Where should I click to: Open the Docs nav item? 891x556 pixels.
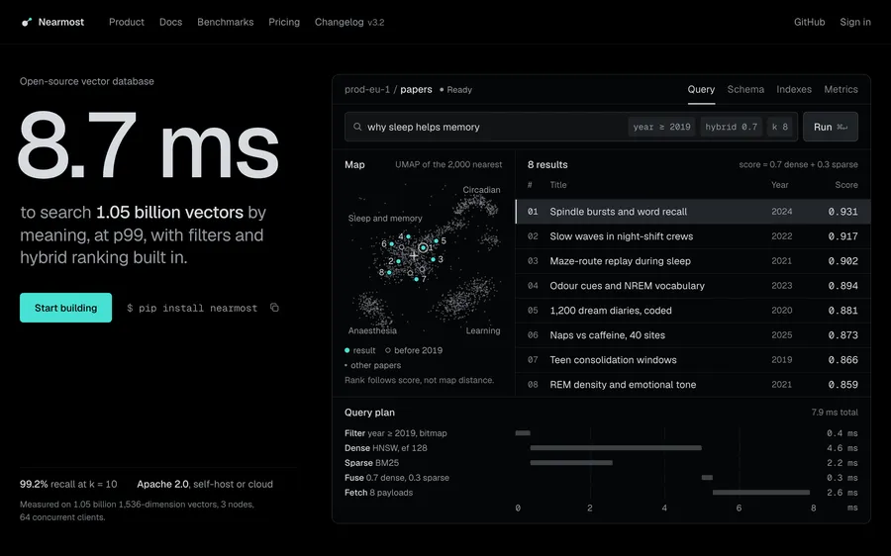pos(170,22)
